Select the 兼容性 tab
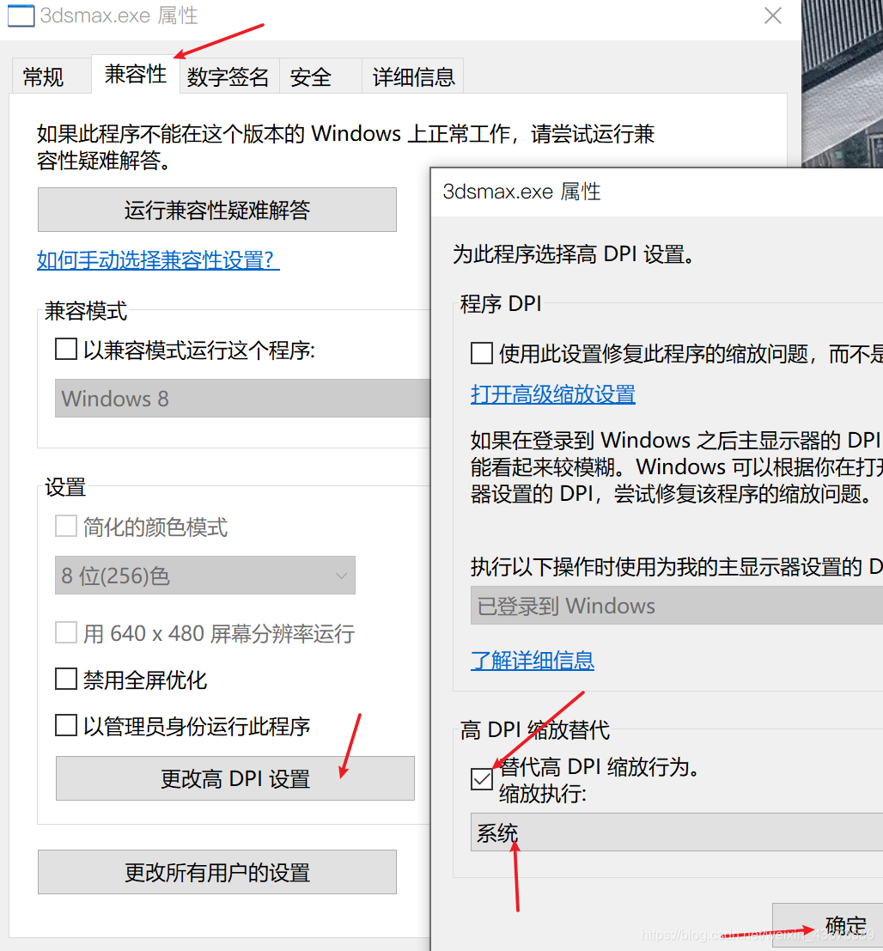This screenshot has height=951, width=883. [135, 74]
